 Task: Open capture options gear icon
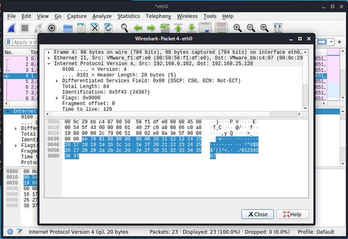51,28
